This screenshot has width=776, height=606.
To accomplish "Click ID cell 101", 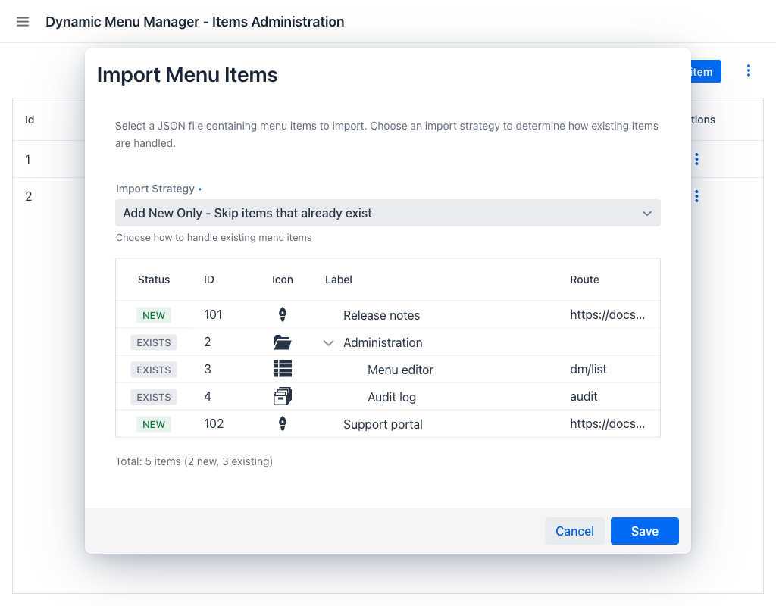I will coord(213,314).
